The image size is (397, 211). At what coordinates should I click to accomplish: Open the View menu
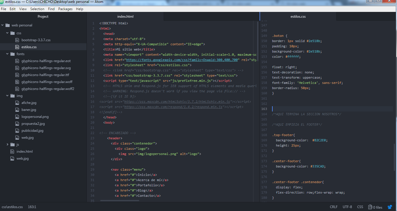(23, 9)
